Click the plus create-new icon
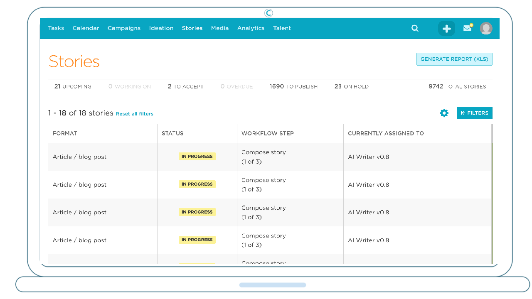Image resolution: width=532 pixels, height=299 pixels. [x=446, y=28]
